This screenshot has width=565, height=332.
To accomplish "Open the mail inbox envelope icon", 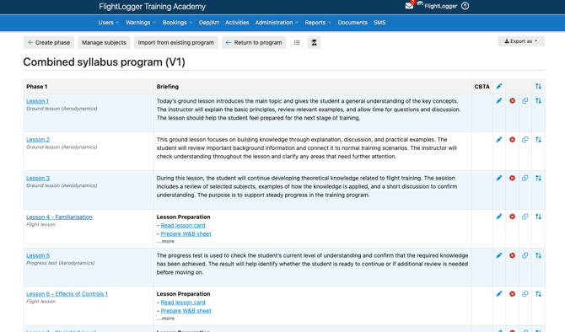I will pos(409,6).
